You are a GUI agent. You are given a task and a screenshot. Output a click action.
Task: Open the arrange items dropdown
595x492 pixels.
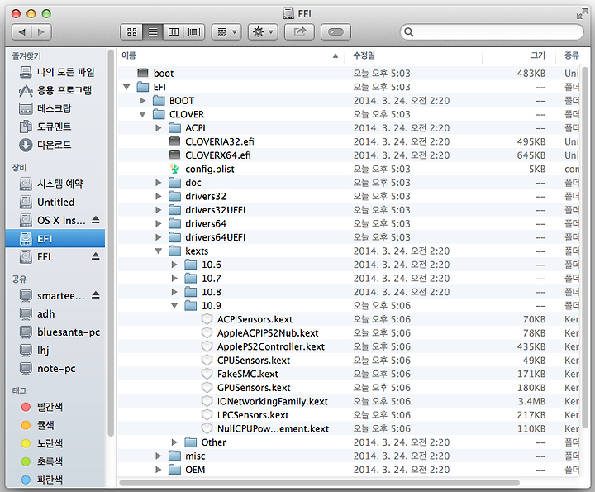click(x=226, y=32)
